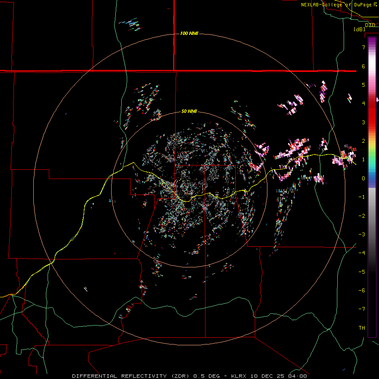379x379 pixels.
Task: Click the "6" value on the color scale
Action: [363, 66]
